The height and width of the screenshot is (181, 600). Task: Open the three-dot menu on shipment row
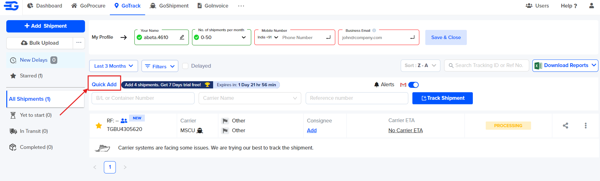pyautogui.click(x=586, y=126)
